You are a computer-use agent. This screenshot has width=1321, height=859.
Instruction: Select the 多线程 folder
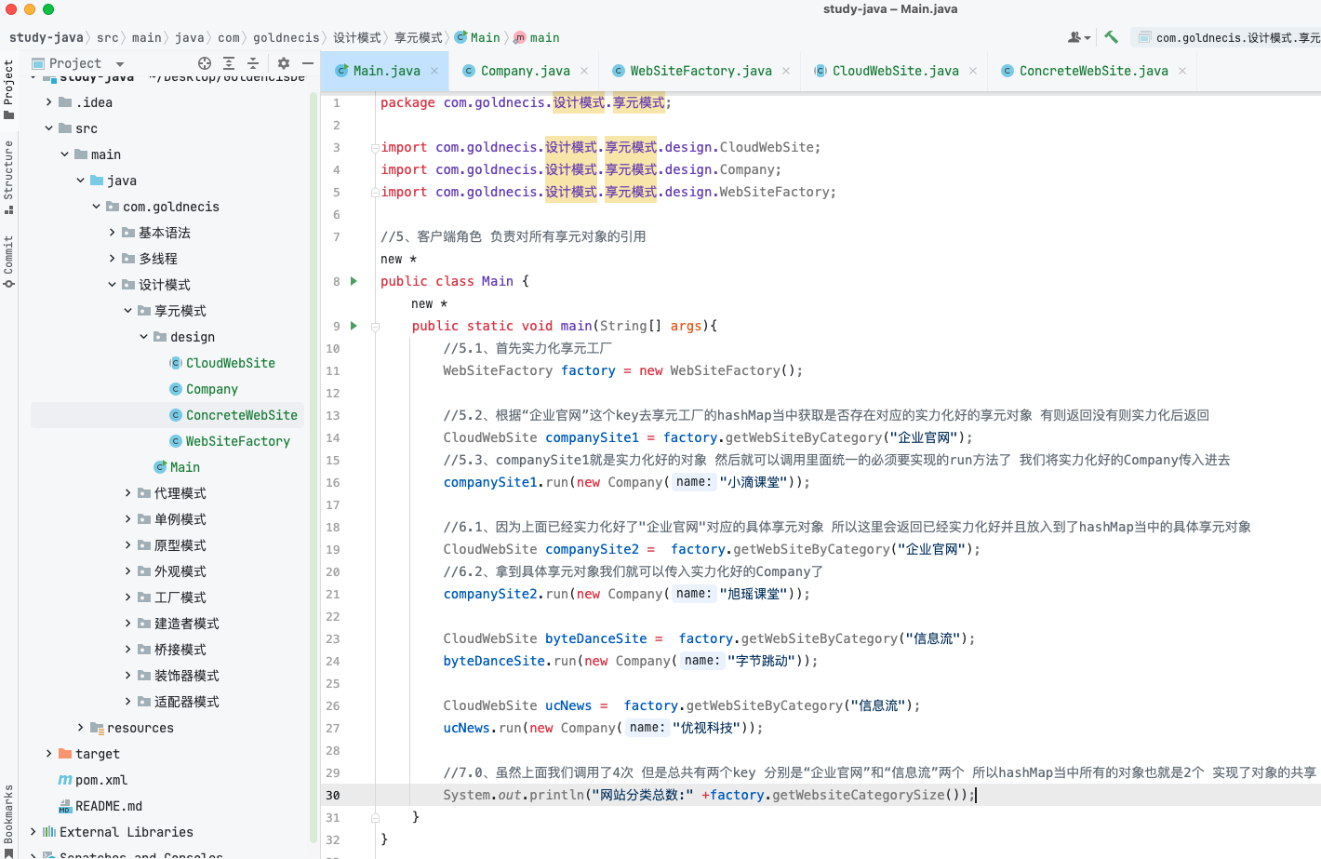(x=157, y=259)
